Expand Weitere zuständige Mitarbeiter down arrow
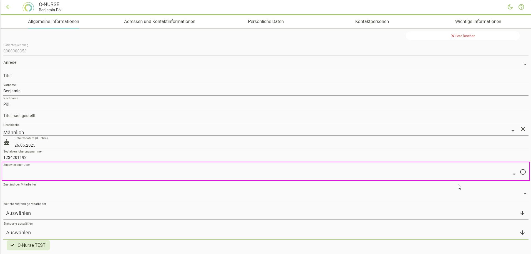This screenshot has width=531, height=254. tap(522, 213)
